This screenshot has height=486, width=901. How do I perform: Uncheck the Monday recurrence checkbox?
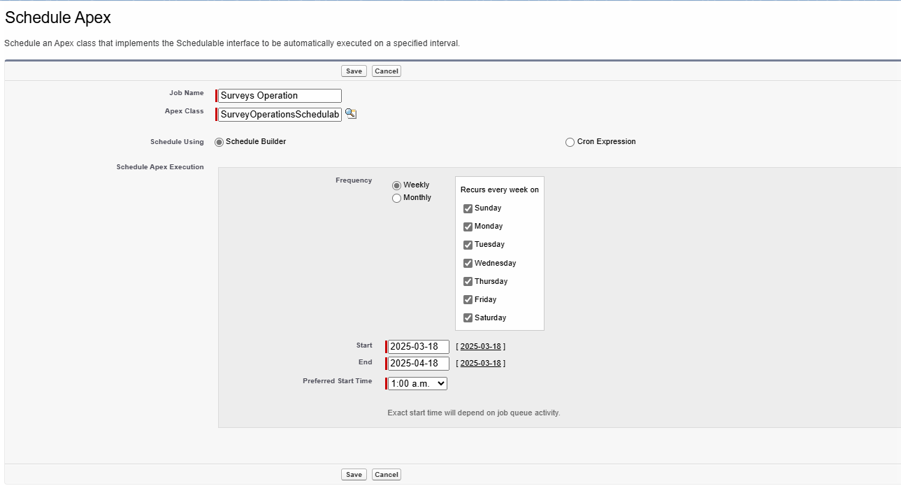click(467, 226)
